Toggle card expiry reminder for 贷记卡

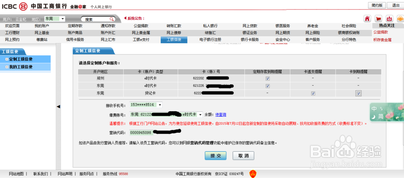click(x=358, y=93)
